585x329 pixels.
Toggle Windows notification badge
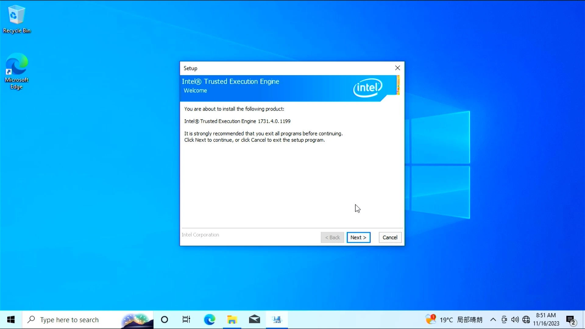coord(571,319)
